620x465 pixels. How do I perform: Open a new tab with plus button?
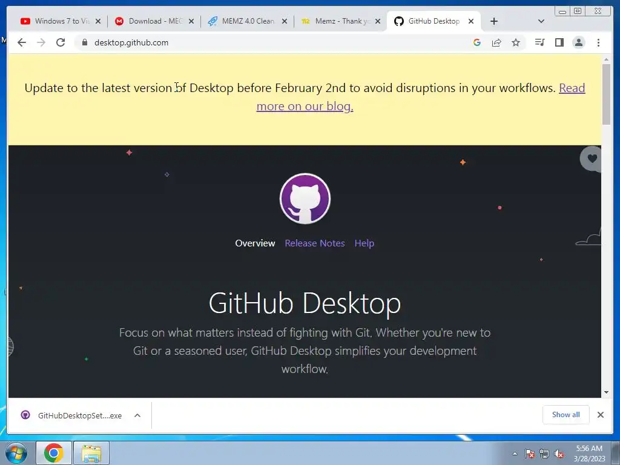tap(494, 21)
